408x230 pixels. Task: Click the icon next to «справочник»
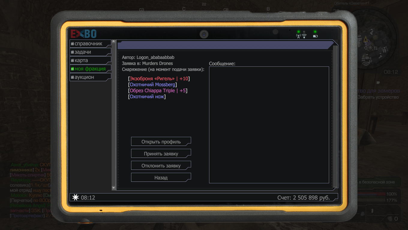72,44
